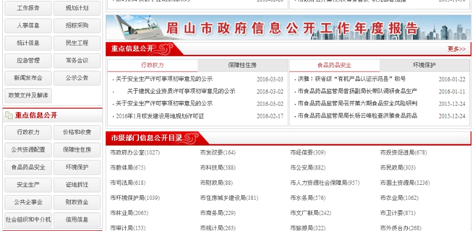Open 市政府办公室(1027) directory link

(x=135, y=153)
